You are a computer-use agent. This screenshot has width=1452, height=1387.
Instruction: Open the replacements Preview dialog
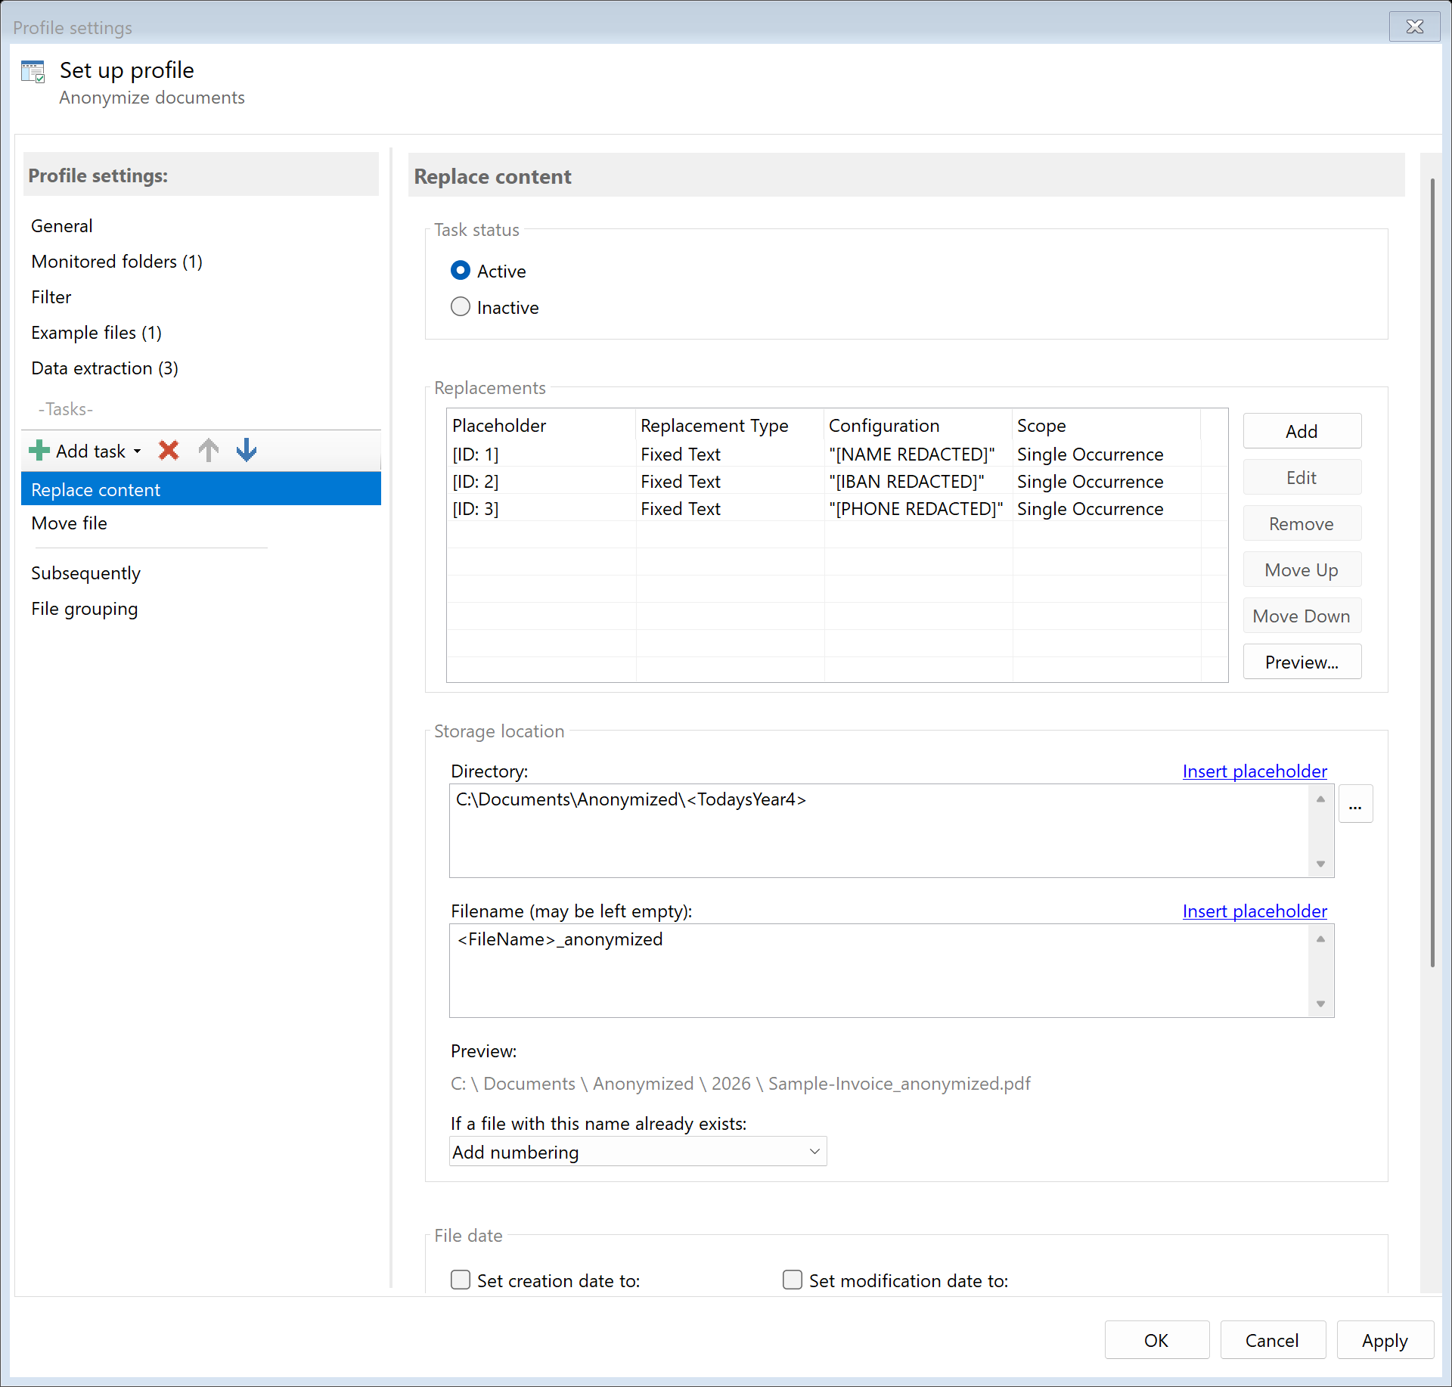tap(1302, 661)
